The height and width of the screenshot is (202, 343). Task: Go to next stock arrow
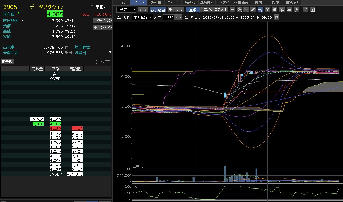click(145, 10)
